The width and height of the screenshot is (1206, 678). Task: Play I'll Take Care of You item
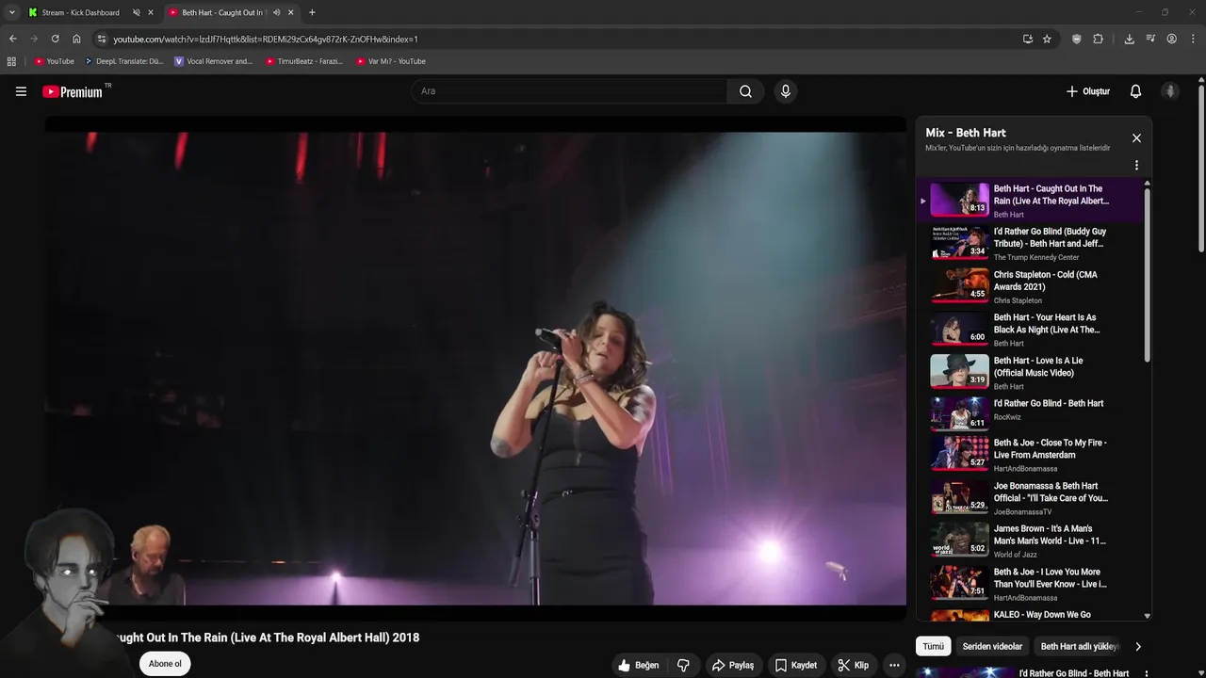click(1030, 497)
